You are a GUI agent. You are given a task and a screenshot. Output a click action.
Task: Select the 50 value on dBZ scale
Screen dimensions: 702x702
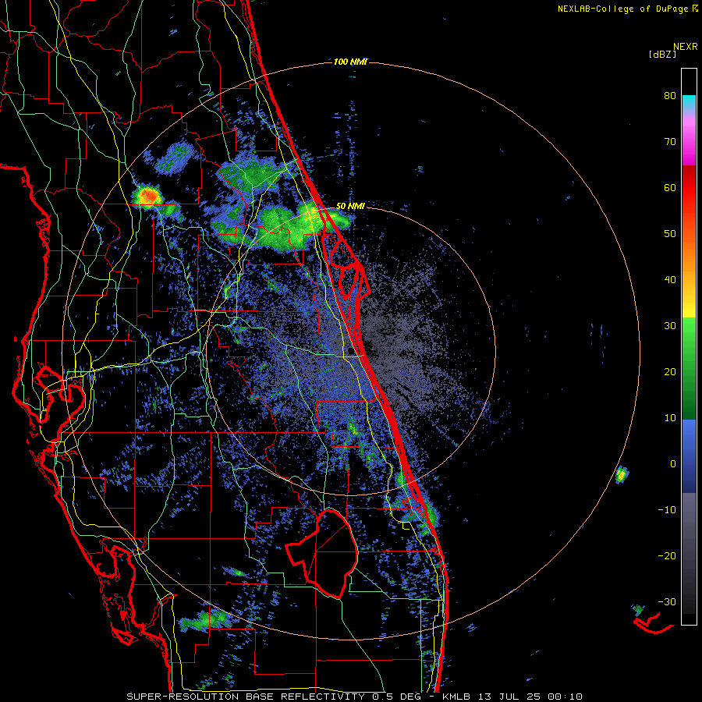click(x=670, y=234)
